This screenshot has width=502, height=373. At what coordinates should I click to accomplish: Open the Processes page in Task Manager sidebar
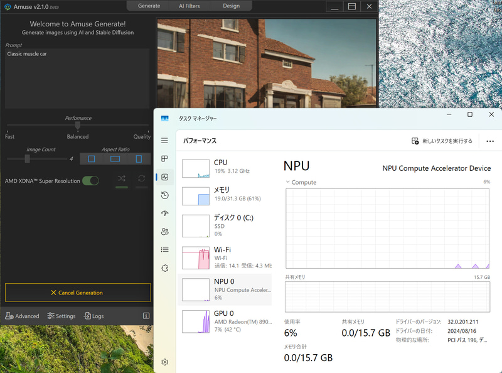pyautogui.click(x=164, y=159)
